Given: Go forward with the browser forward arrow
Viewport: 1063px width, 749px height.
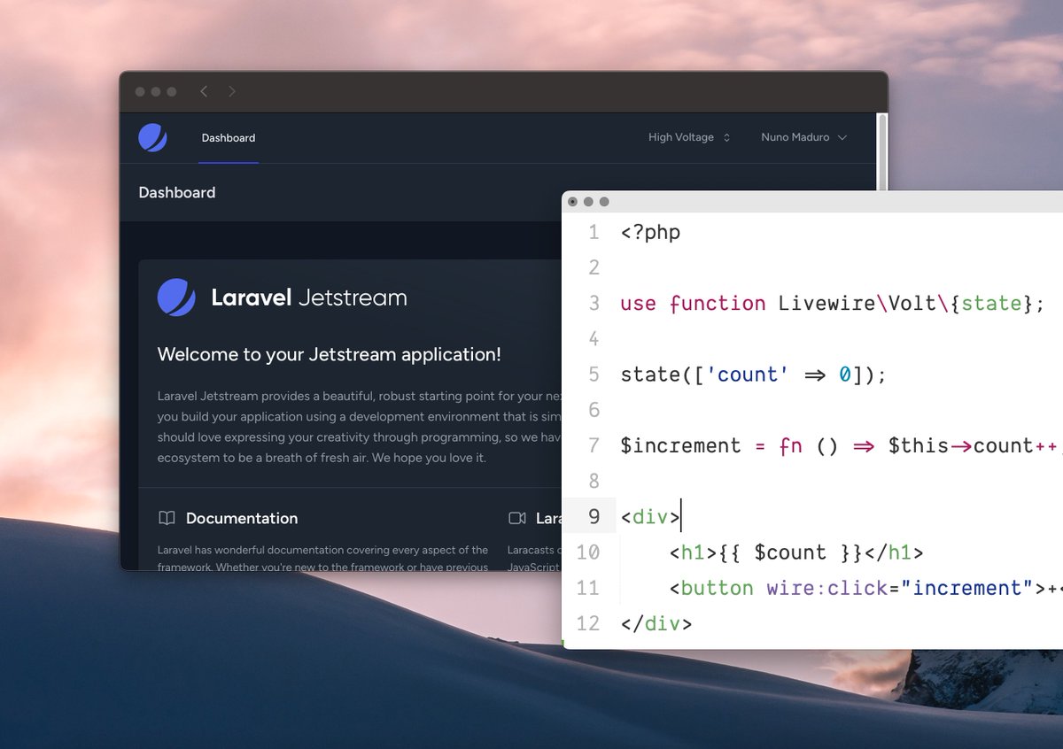Looking at the screenshot, I should click(x=232, y=91).
